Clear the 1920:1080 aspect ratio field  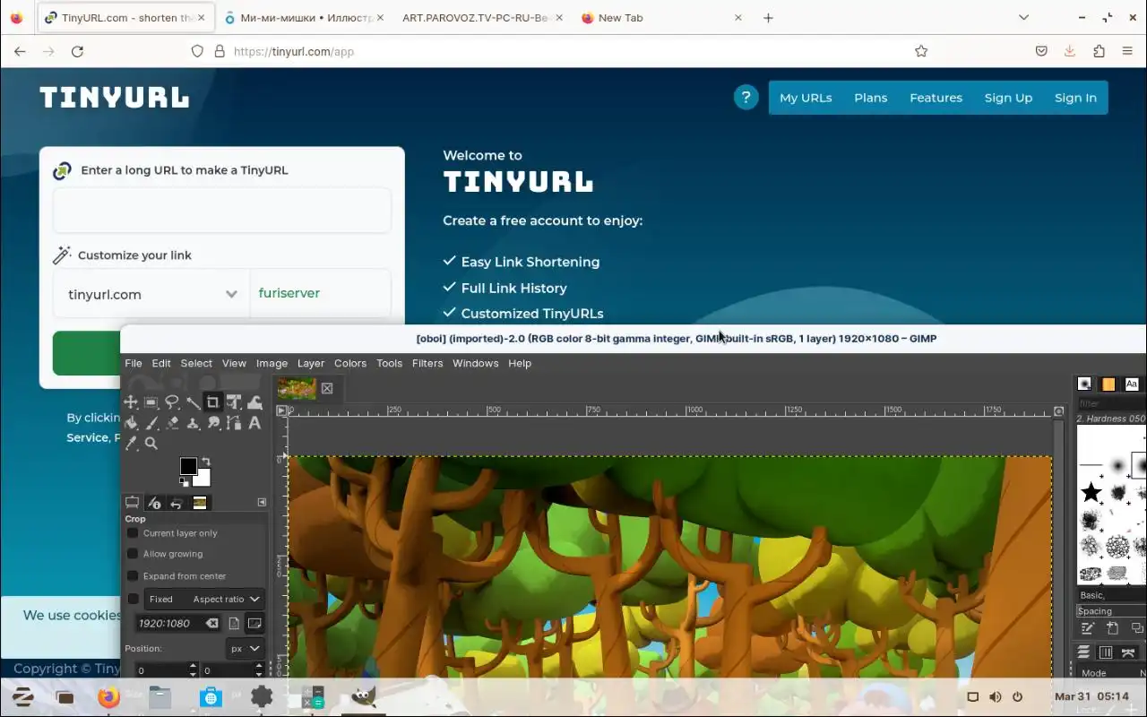(x=211, y=623)
